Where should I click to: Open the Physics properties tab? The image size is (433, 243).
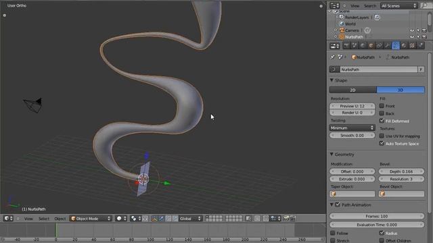421,46
